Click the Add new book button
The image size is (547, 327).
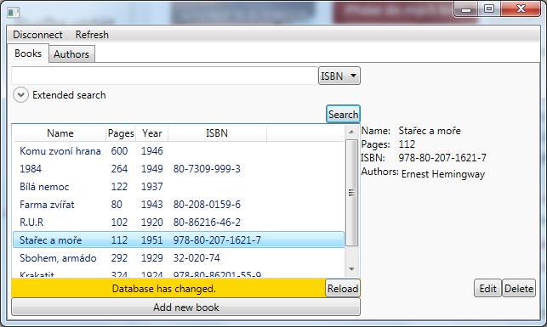tap(186, 307)
